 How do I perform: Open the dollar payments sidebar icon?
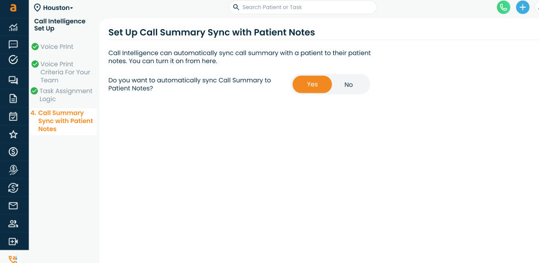pos(13,152)
